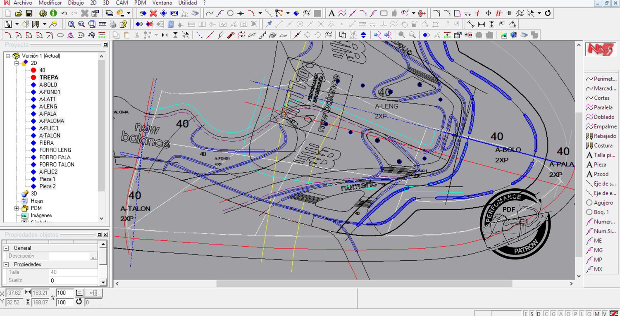This screenshot has height=316, width=620.
Task: Open the PDM menu
Action: pos(140,3)
